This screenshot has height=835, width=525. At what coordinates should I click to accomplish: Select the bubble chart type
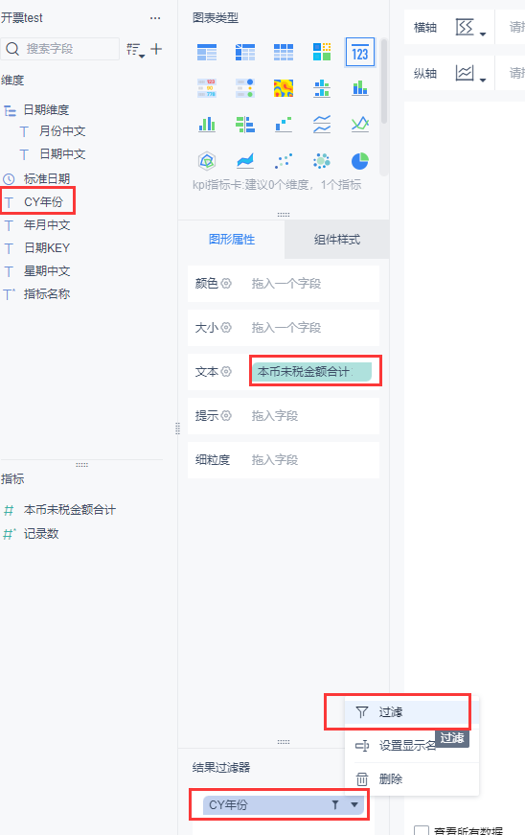pos(322,160)
